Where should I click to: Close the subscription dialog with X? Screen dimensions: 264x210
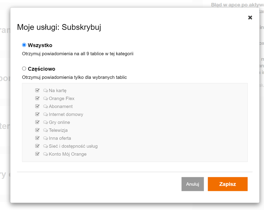coord(250,18)
